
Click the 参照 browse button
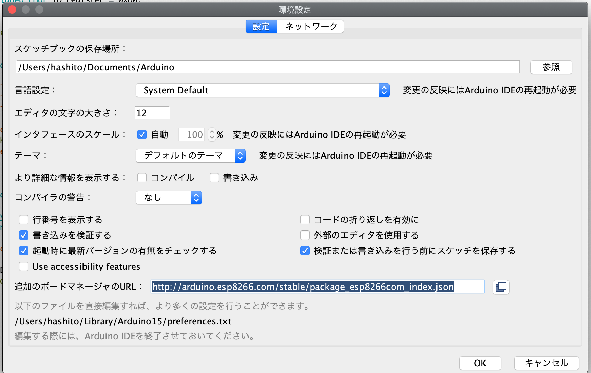[x=551, y=67]
